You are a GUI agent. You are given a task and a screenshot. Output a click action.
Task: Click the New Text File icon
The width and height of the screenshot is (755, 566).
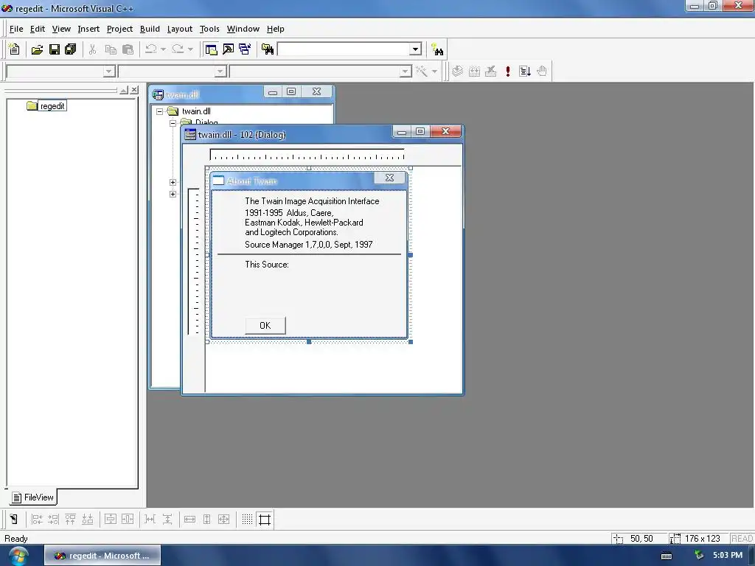point(15,49)
